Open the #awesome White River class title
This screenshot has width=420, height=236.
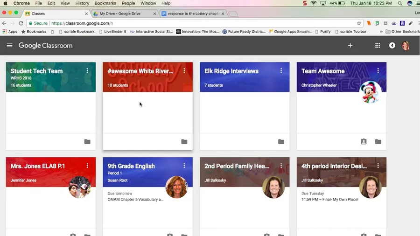pyautogui.click(x=140, y=71)
